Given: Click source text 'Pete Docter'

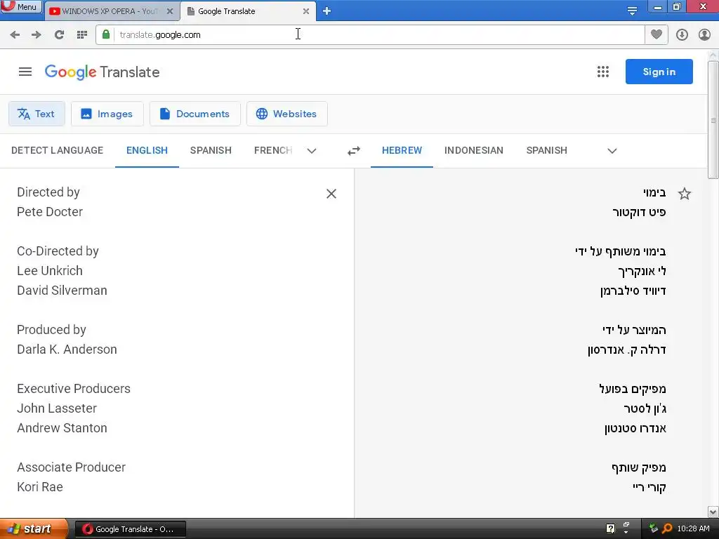Looking at the screenshot, I should [x=50, y=212].
